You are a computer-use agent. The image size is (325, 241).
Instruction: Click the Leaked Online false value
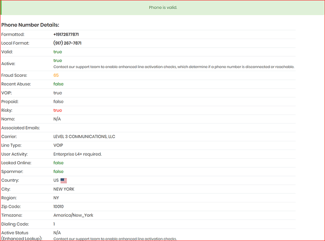coord(58,163)
